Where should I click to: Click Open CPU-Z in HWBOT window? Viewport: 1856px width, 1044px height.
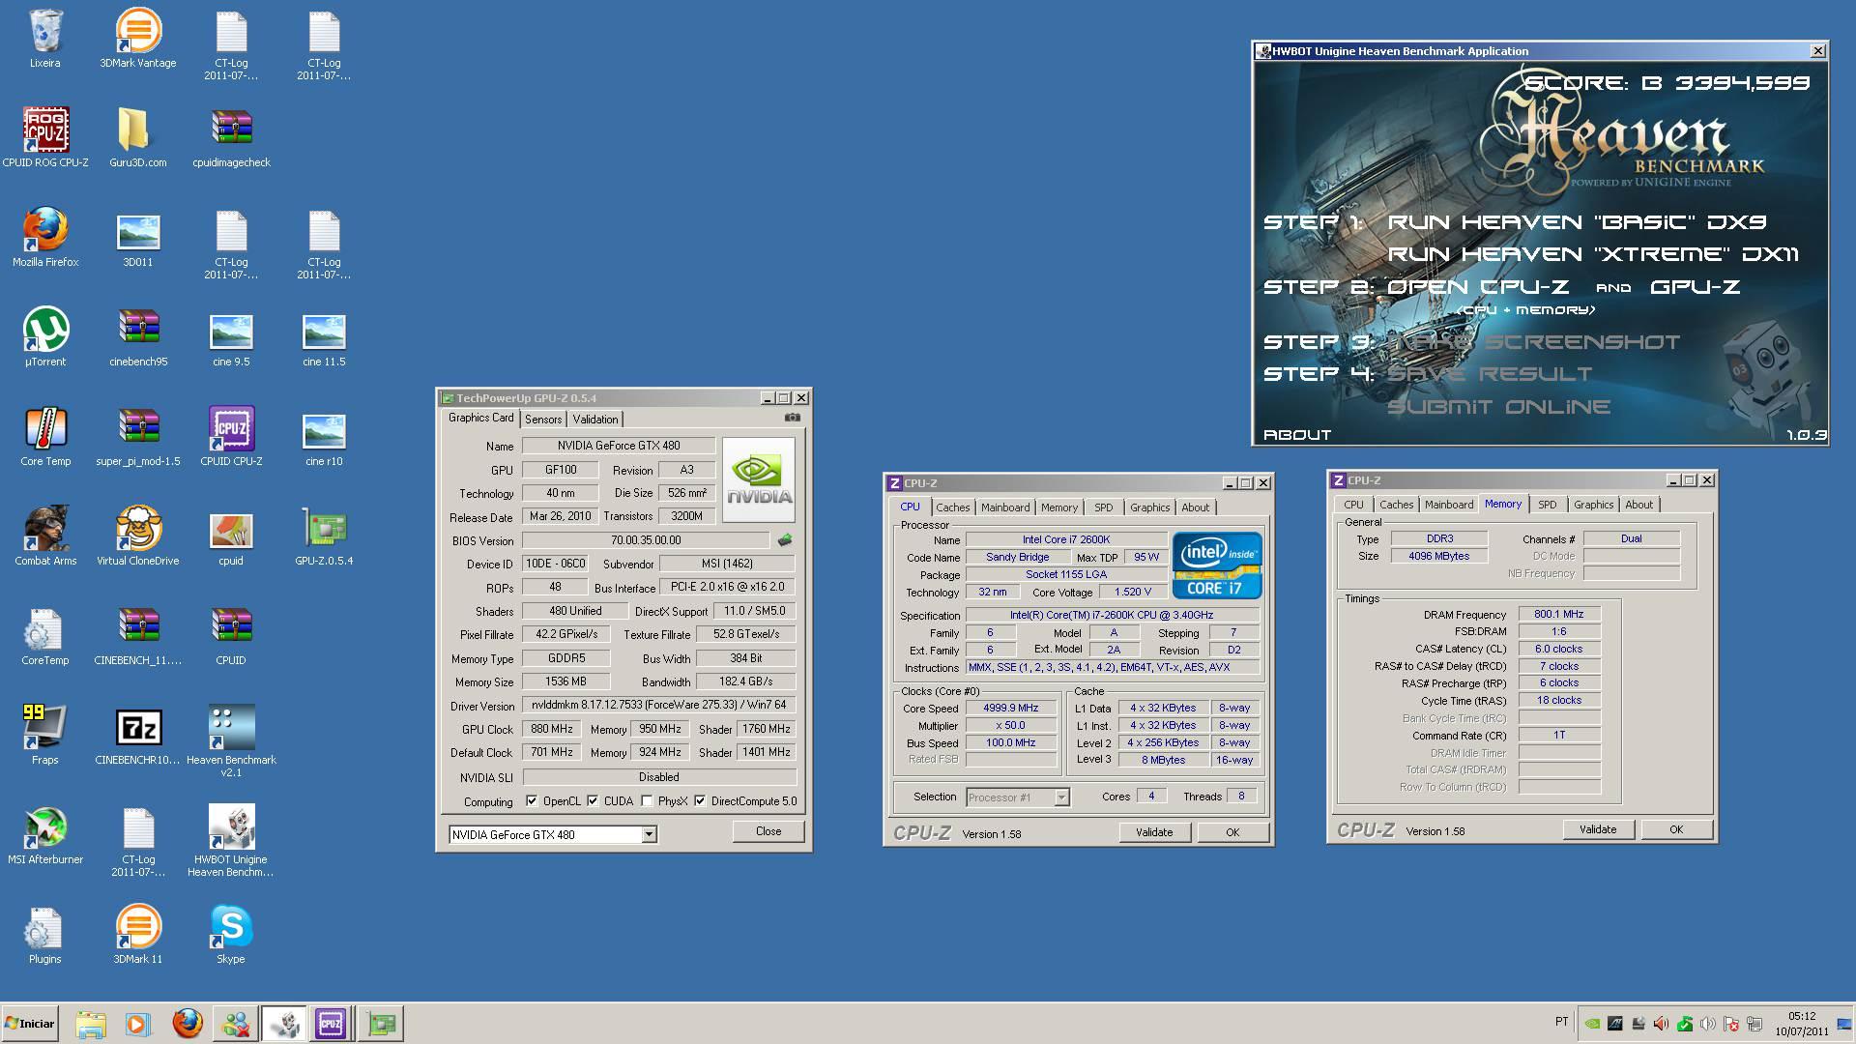[x=1478, y=287]
